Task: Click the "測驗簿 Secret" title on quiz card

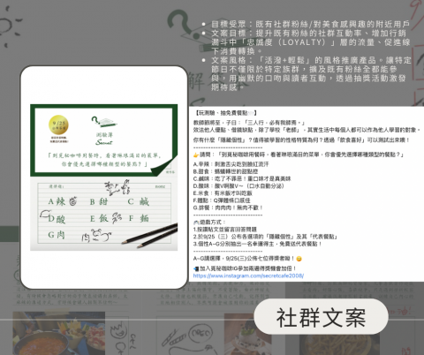Action: click(104, 139)
